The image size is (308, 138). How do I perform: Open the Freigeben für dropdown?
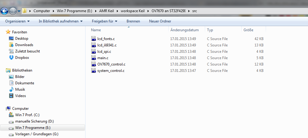104,21
